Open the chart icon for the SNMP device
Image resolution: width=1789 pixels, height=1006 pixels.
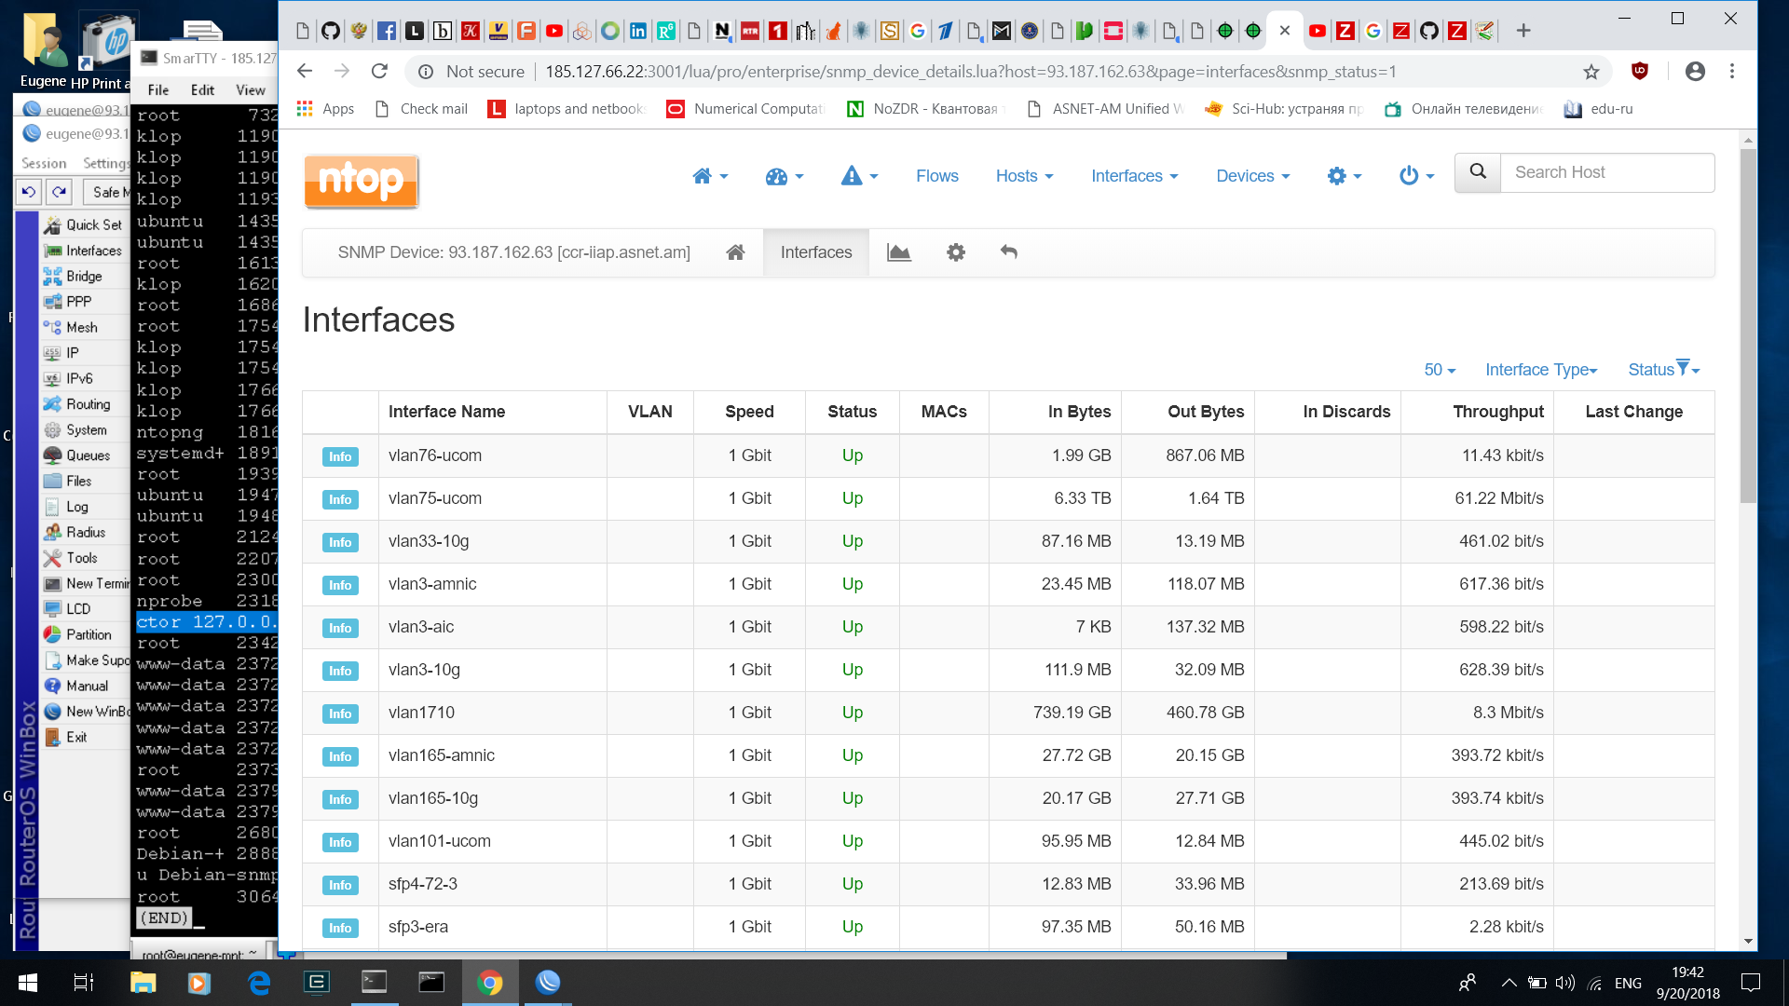[898, 251]
